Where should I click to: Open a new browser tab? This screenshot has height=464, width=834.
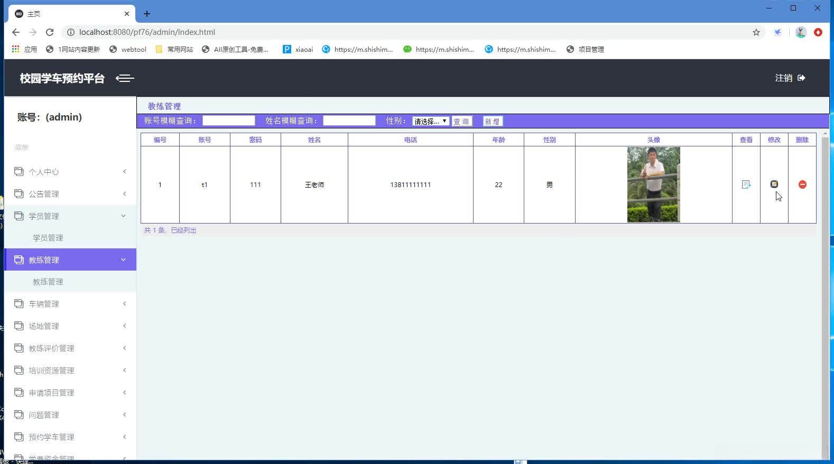147,14
